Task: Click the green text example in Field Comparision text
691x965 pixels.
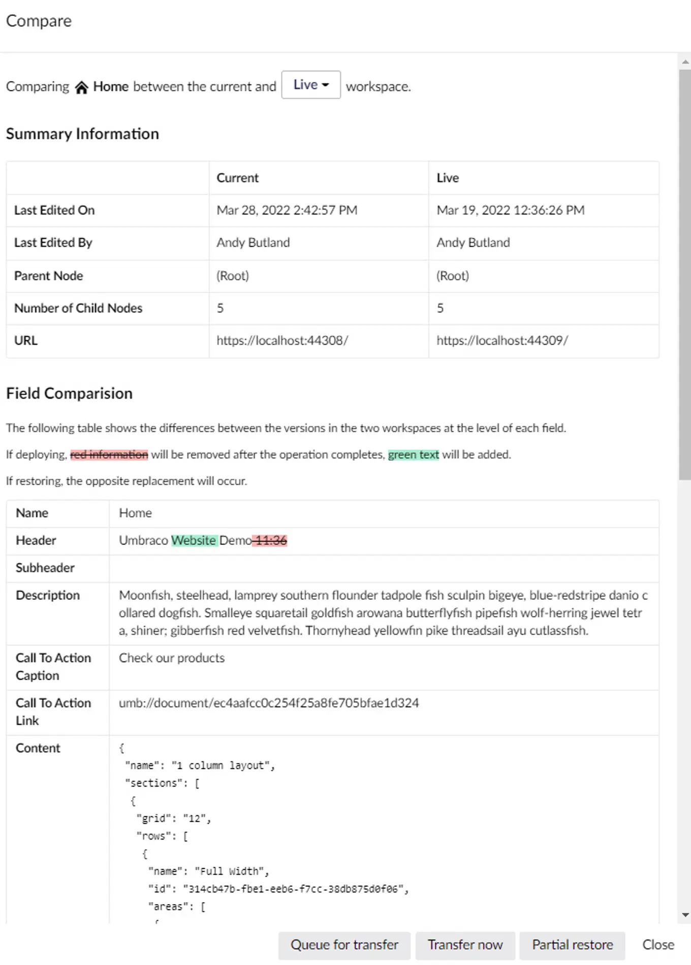Action: 414,454
